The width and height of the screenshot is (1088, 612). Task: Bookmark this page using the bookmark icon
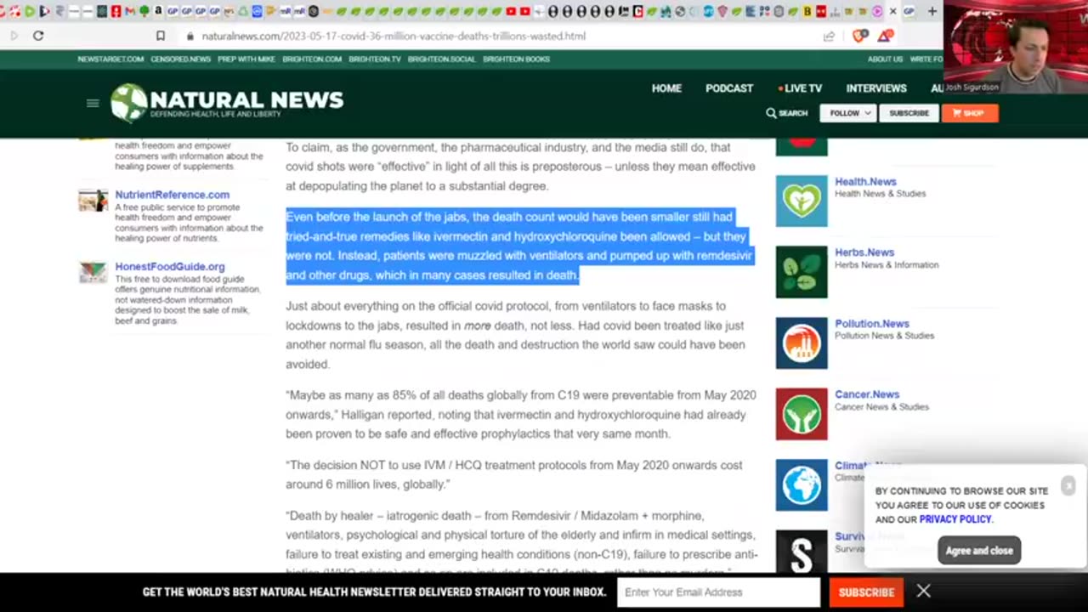pos(161,36)
